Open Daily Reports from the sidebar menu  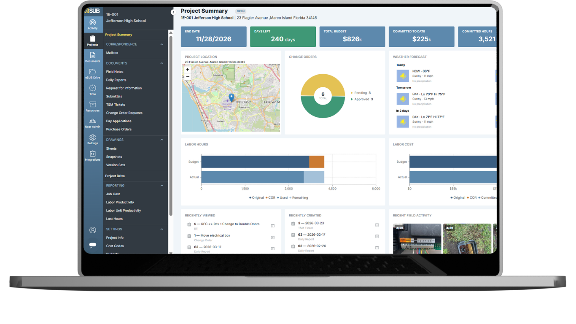pyautogui.click(x=116, y=79)
